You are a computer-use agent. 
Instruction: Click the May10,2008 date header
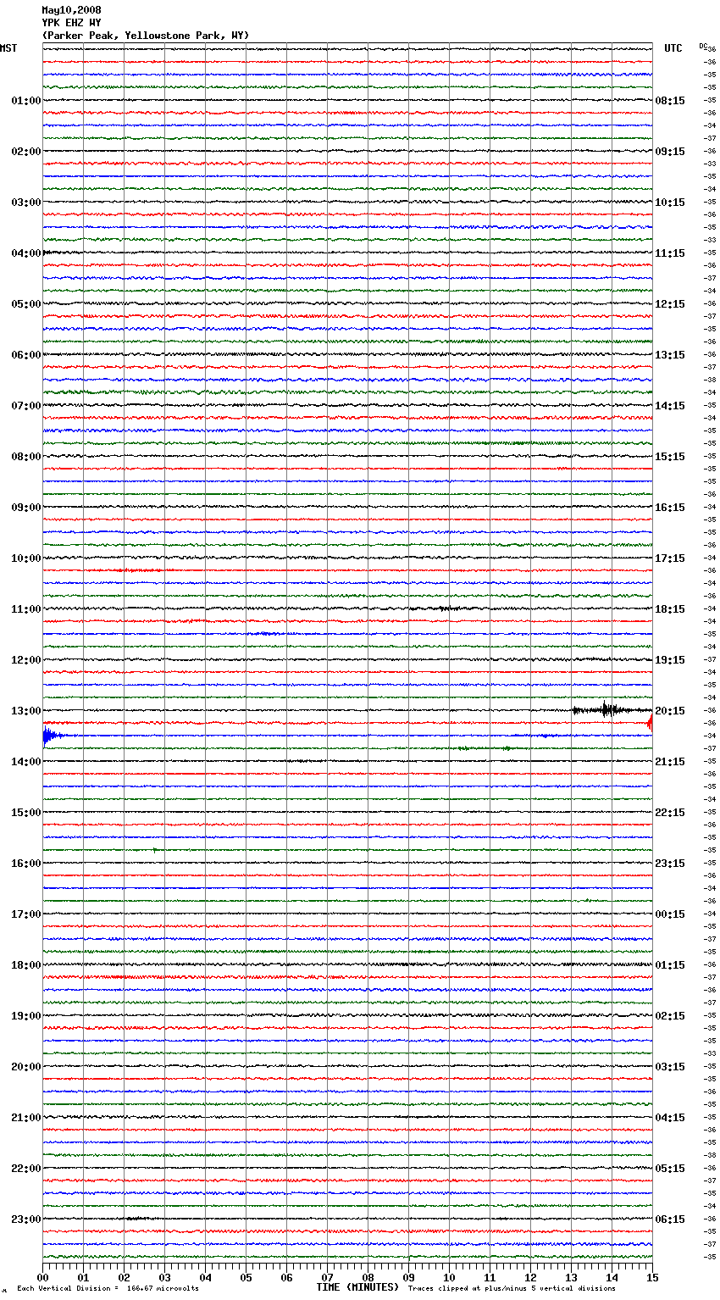[x=71, y=10]
